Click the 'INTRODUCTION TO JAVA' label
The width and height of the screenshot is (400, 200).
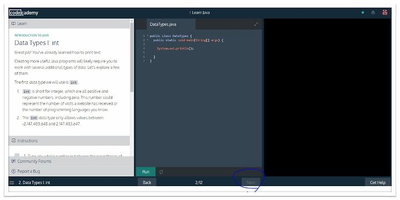coord(32,35)
